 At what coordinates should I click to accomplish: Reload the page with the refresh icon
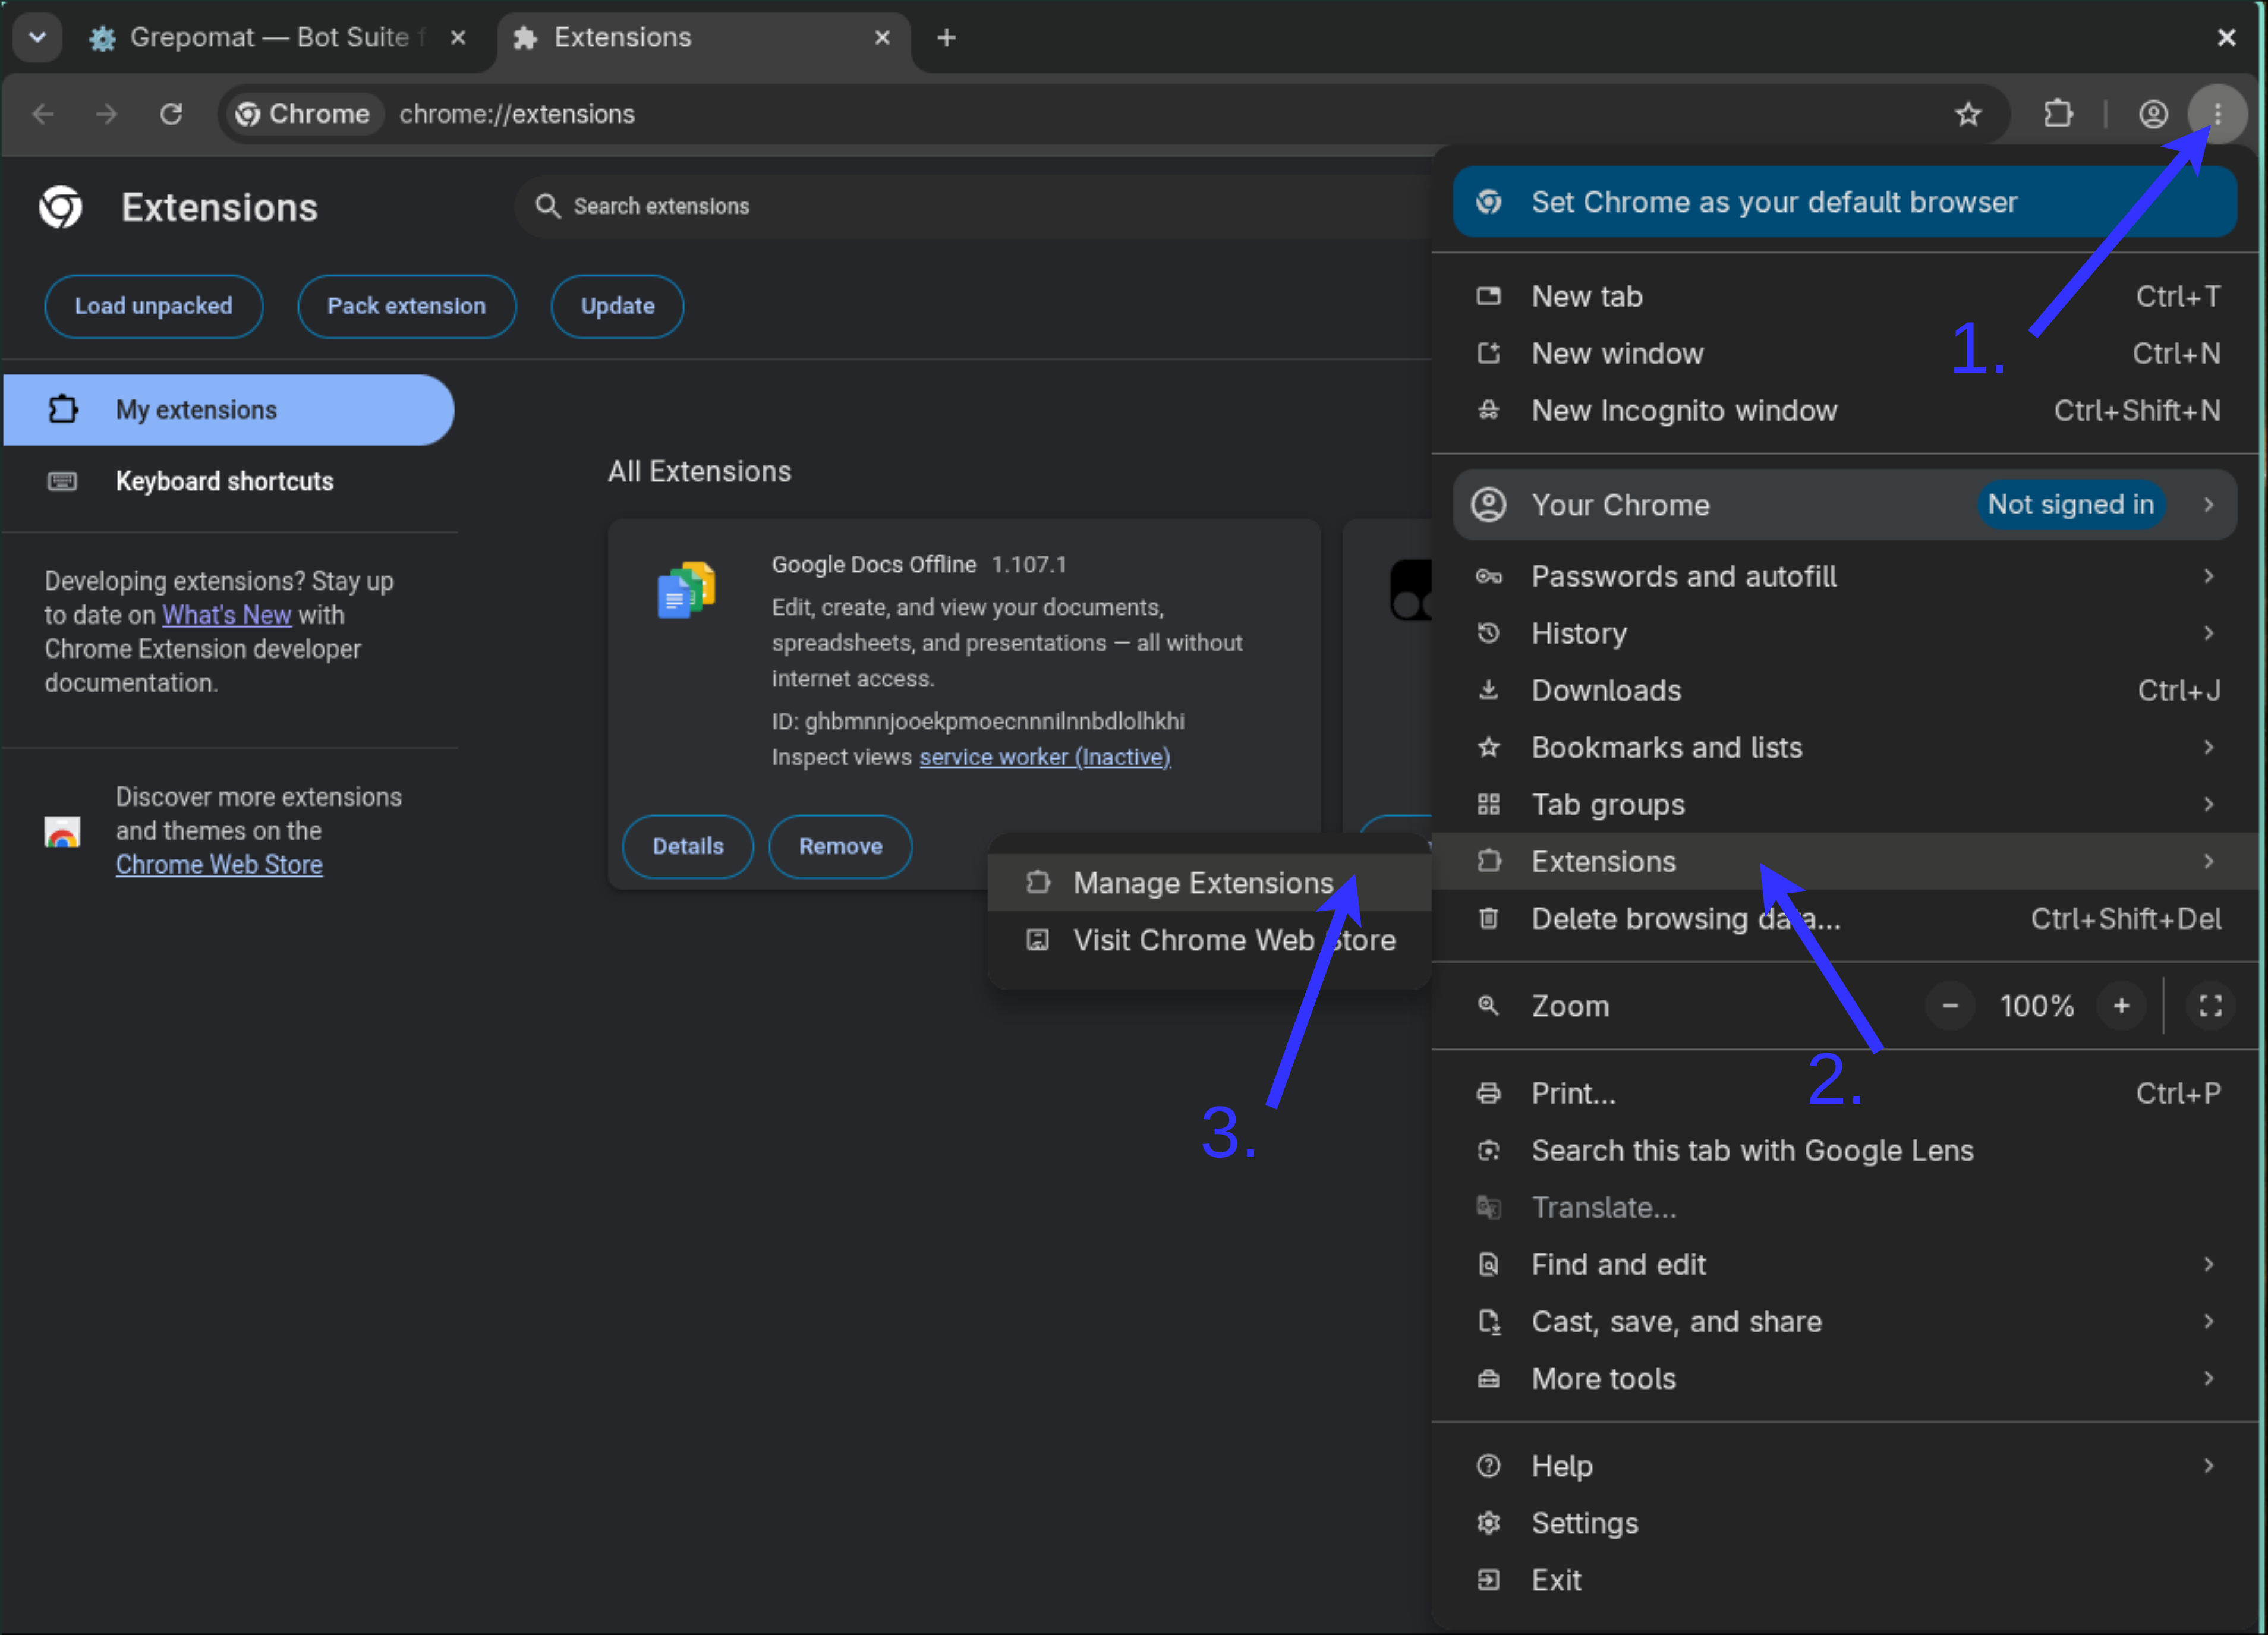click(171, 114)
